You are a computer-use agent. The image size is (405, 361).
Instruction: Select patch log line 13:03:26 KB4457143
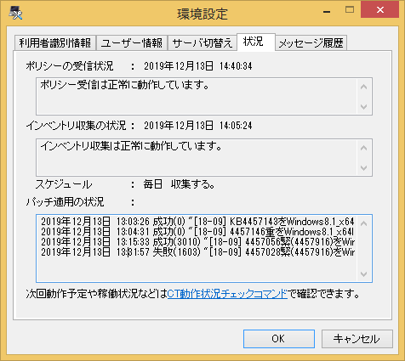pyautogui.click(x=197, y=222)
